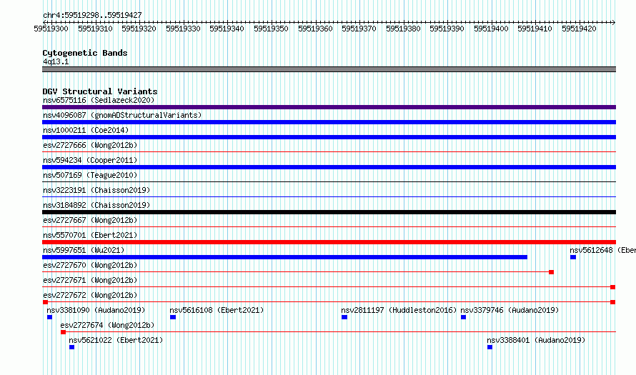Click the 4q13.1 band label

point(56,61)
